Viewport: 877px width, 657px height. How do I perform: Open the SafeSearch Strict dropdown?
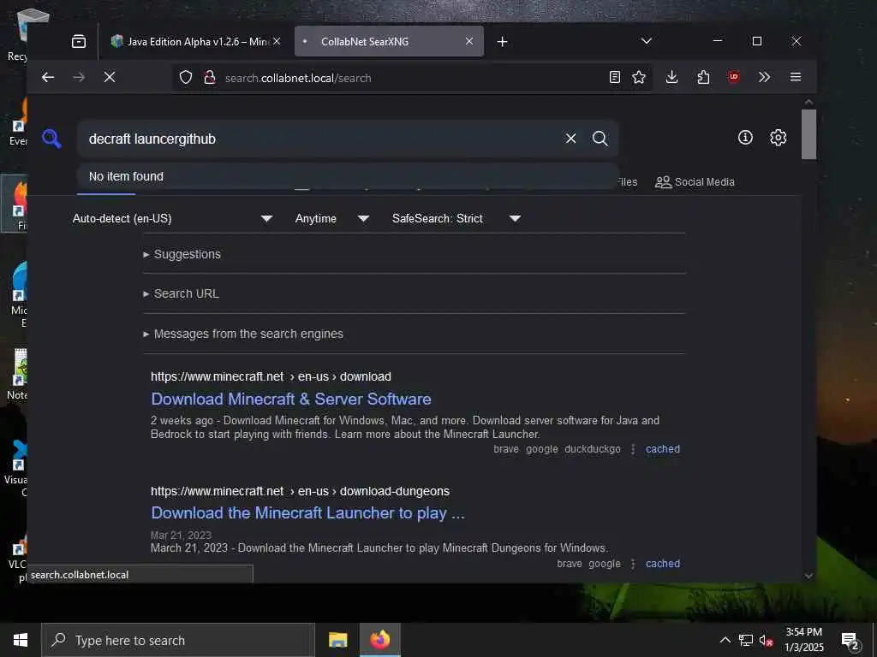pos(456,218)
